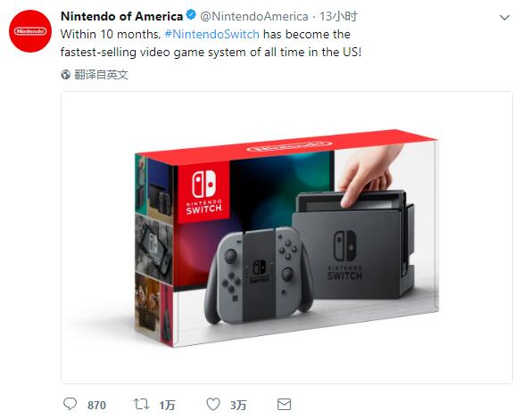Open the #NintendoSwitch hashtag link
This screenshot has height=419, width=522.
pyautogui.click(x=212, y=34)
